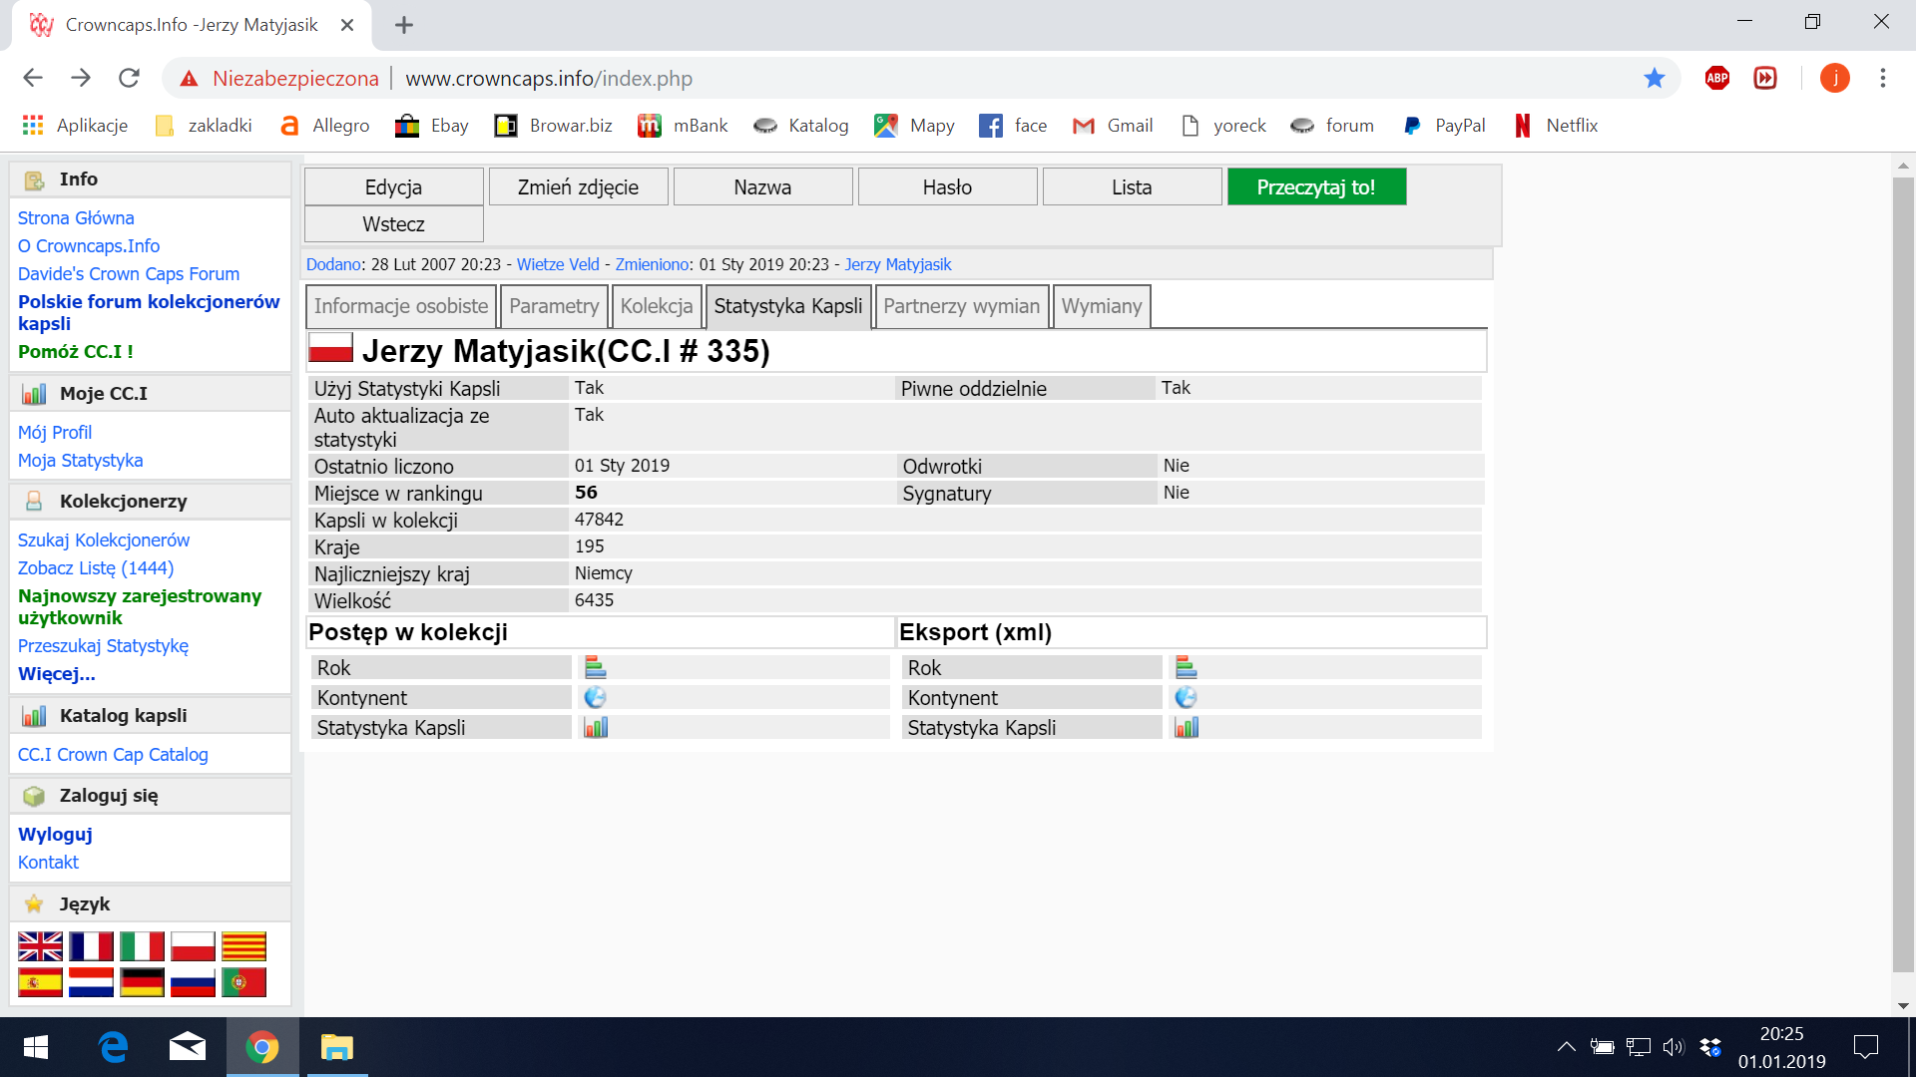Open the Kontynent progress globe icon

[x=596, y=697]
